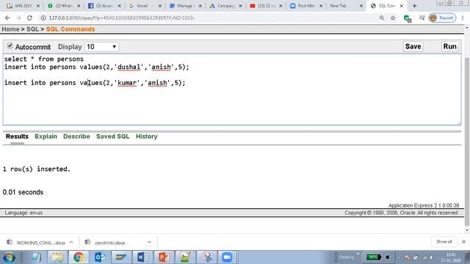Open Outlook from taskbar

[100, 257]
